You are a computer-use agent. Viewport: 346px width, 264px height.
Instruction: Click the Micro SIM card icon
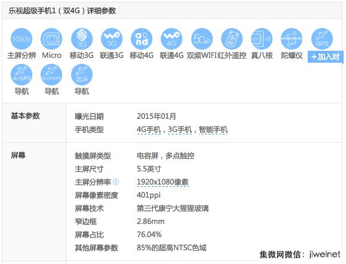coord(51,39)
